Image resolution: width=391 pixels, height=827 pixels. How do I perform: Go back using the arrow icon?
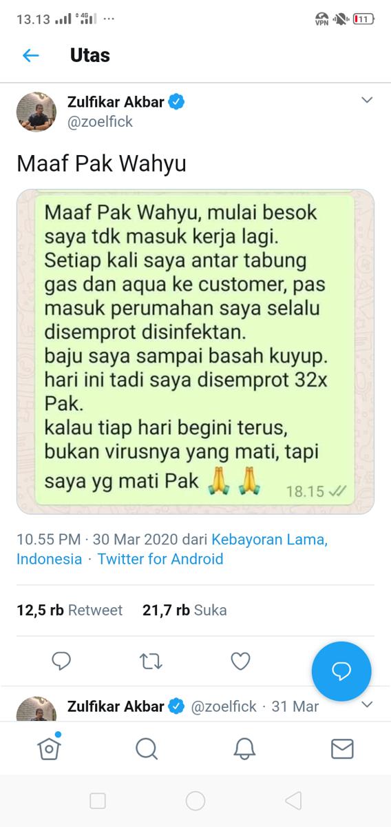point(31,56)
